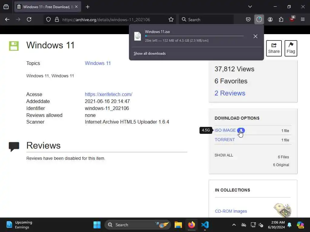Show hidden system tray icons

click(x=234, y=225)
